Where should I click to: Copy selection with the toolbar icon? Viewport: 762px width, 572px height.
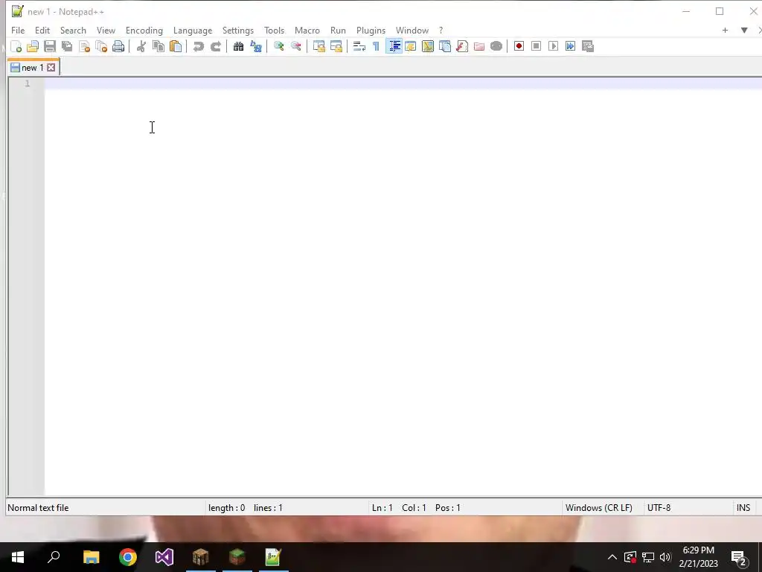(x=159, y=46)
